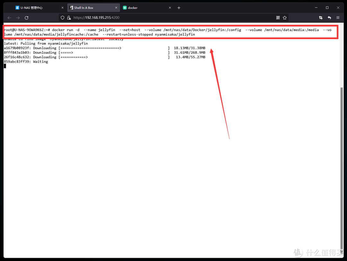Click the 31.61MB/268.9MB progress value
347x261 pixels.
tap(190, 53)
